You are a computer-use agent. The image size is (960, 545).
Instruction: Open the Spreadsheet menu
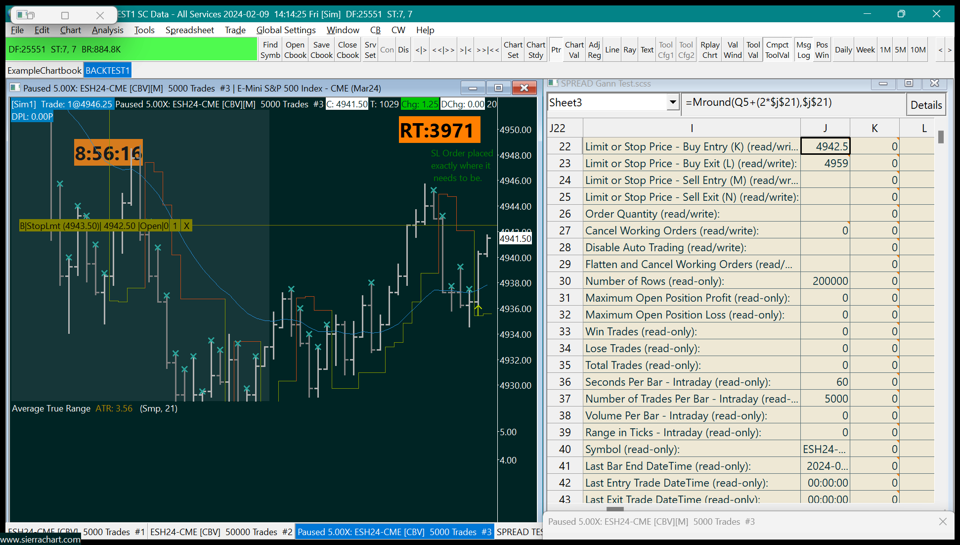(189, 30)
